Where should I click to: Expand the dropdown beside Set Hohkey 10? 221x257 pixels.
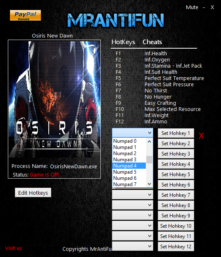point(133,226)
